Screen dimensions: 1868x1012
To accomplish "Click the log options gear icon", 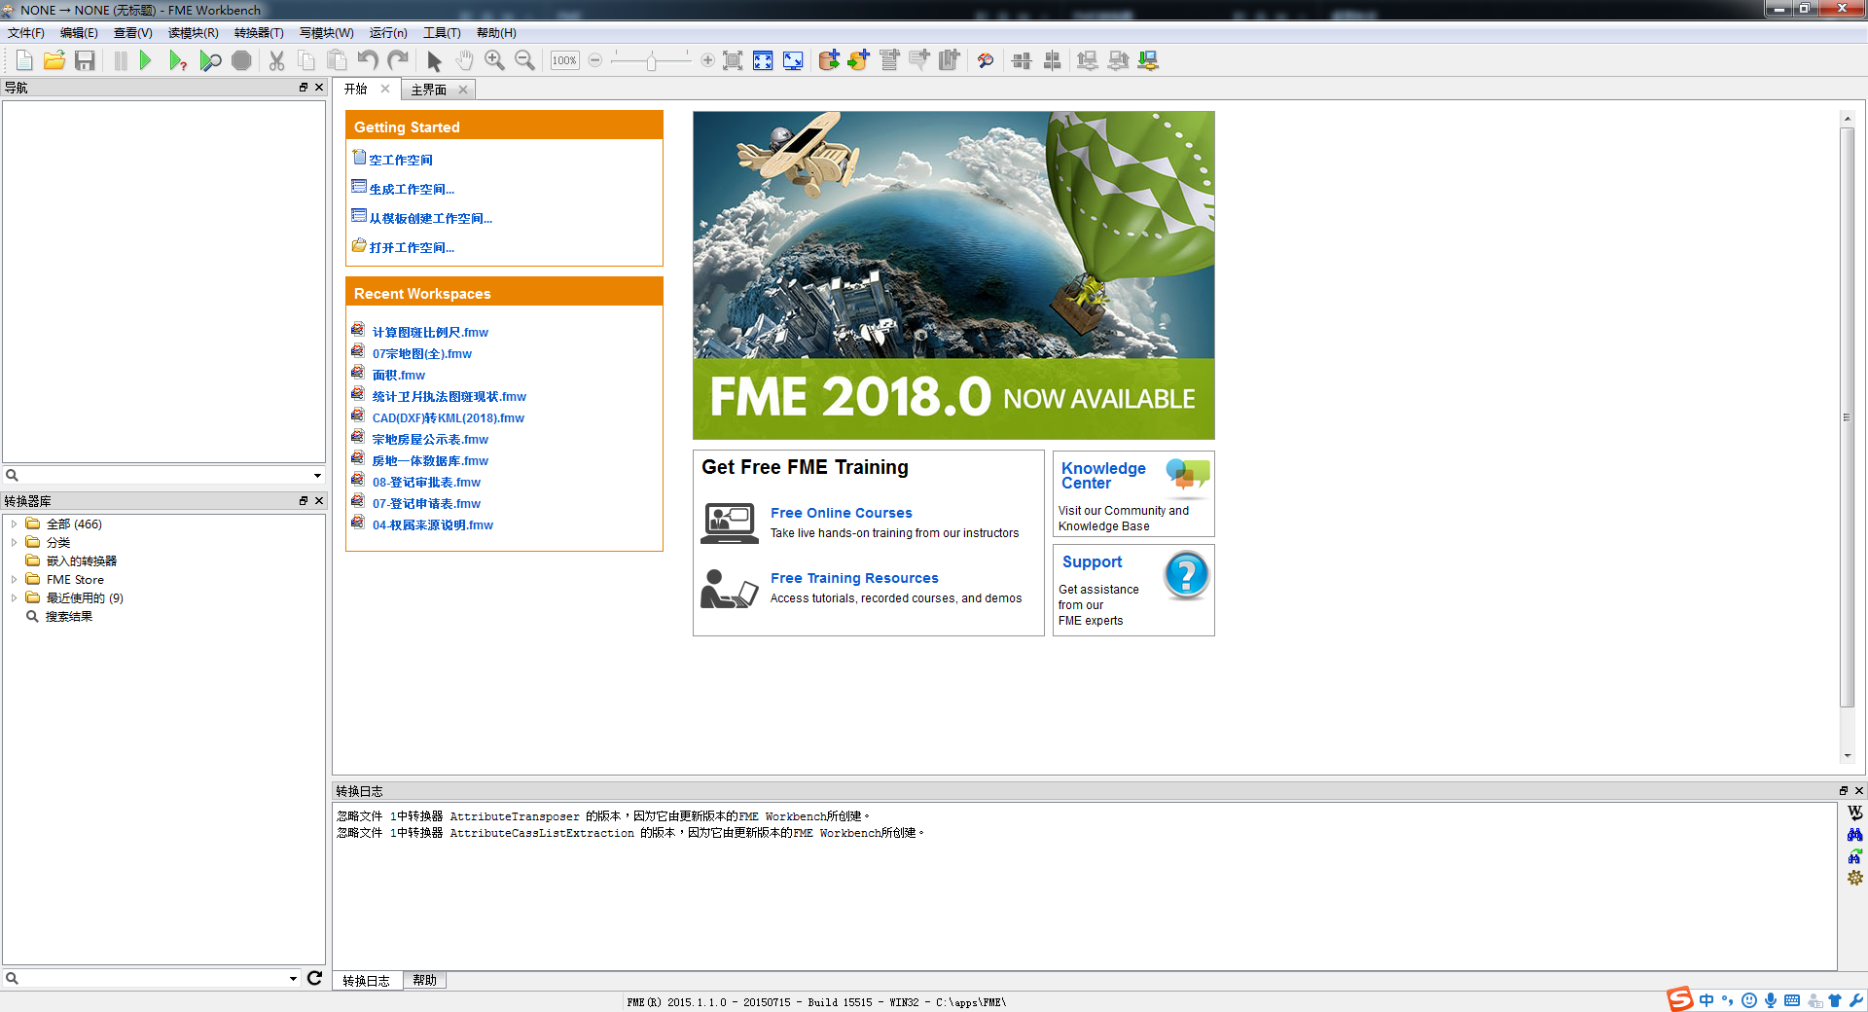I will [1854, 878].
